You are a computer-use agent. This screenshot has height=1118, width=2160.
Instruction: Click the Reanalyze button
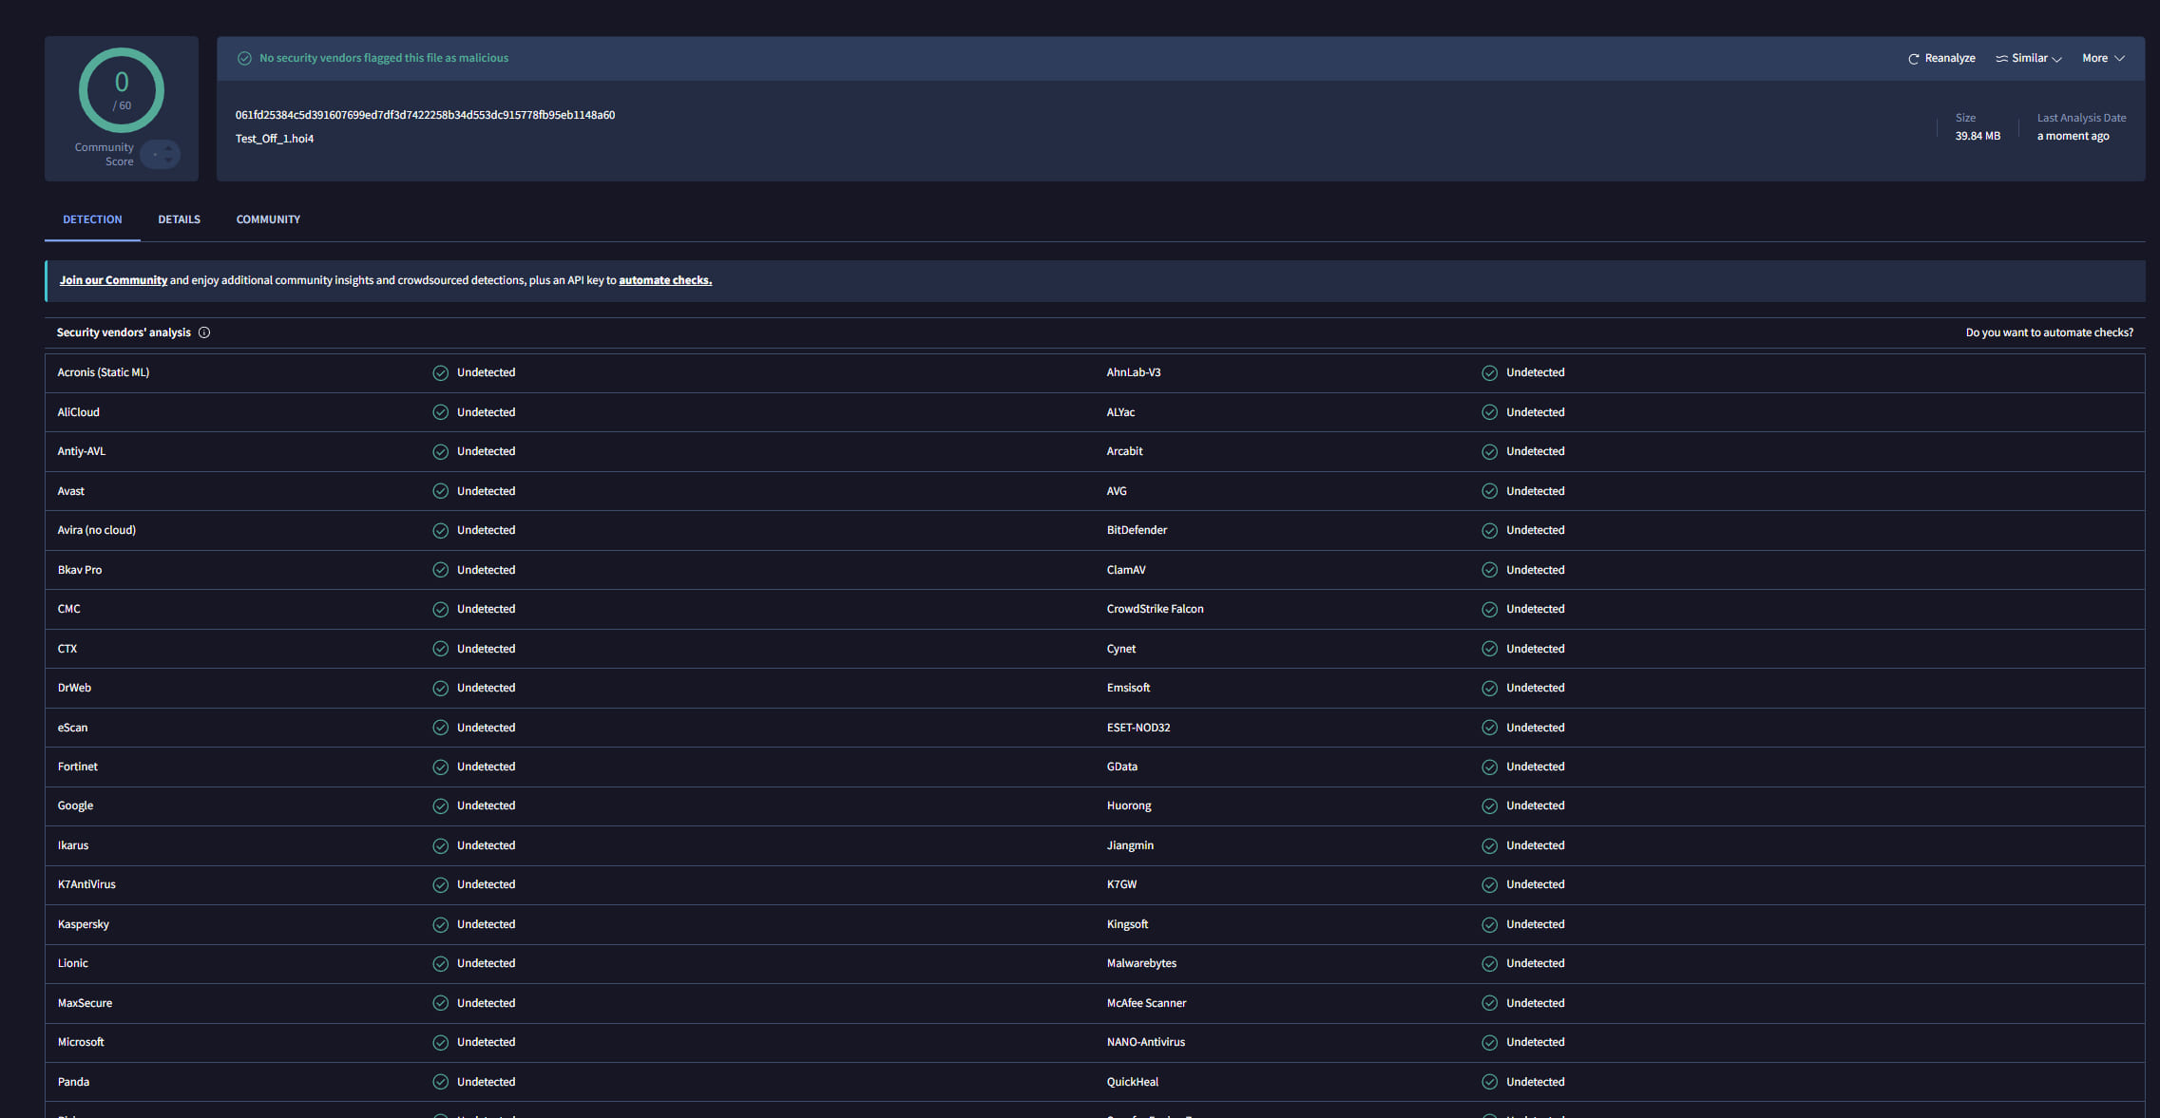pyautogui.click(x=1941, y=58)
